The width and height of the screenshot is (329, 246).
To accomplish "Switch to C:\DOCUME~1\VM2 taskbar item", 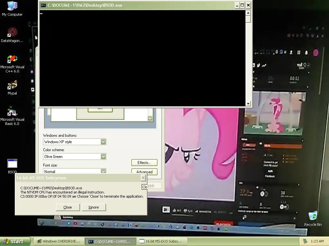I will point(111,242).
